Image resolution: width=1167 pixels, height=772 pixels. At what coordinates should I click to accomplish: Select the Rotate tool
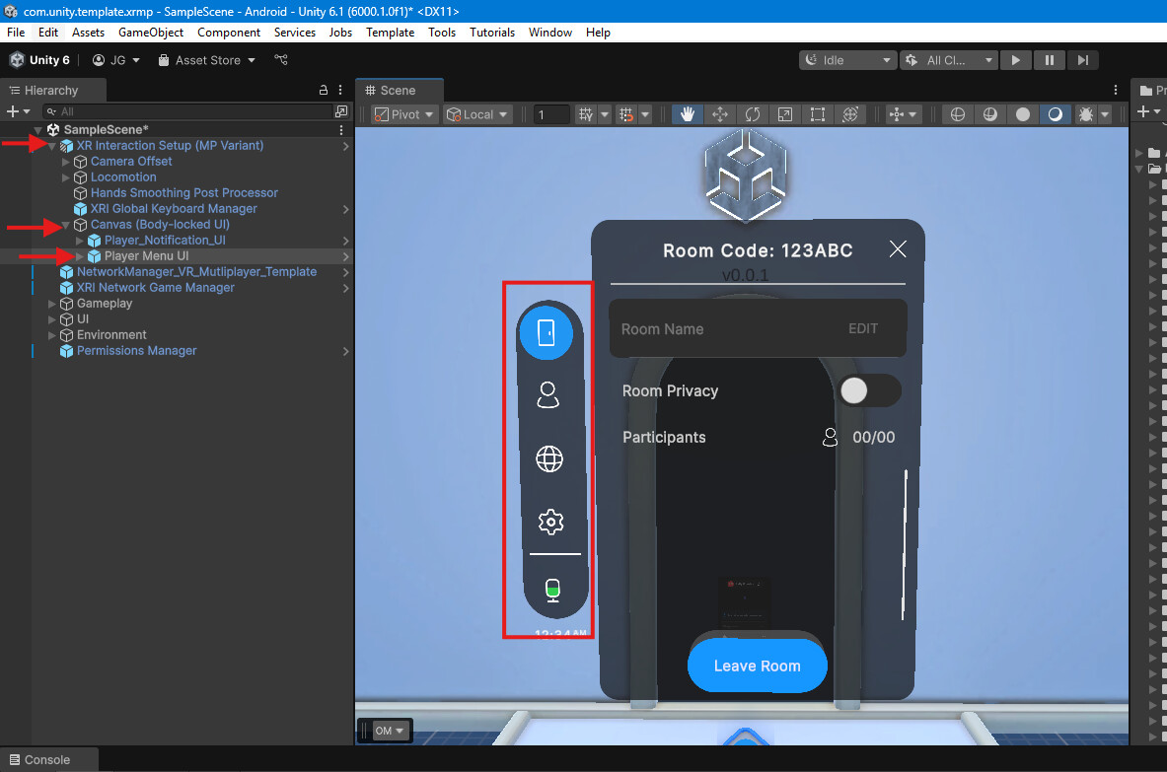pyautogui.click(x=753, y=113)
